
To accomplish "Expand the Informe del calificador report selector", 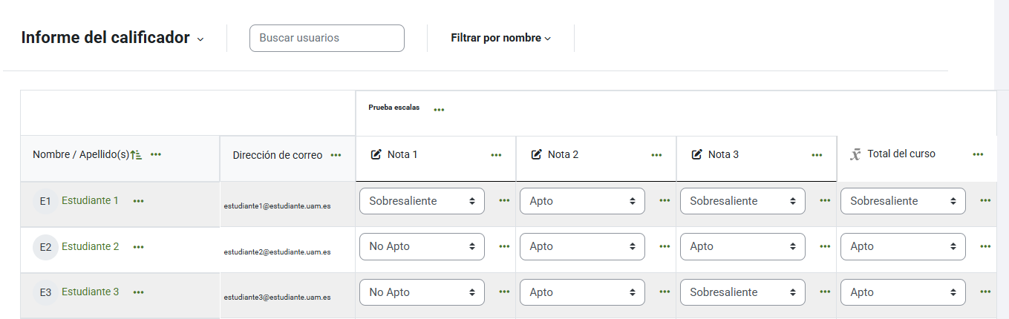I will pos(112,38).
